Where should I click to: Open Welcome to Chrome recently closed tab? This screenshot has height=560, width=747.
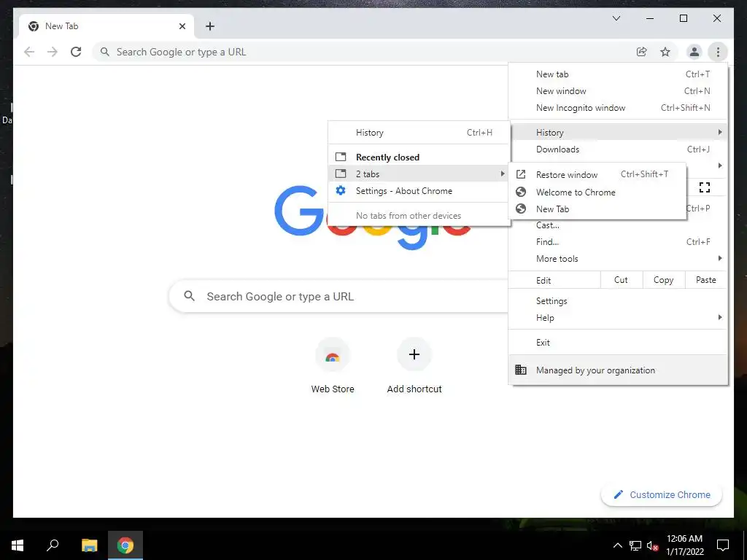point(597,192)
